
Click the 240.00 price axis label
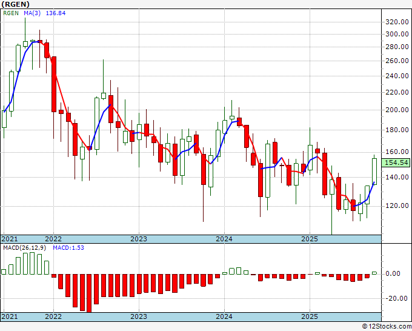point(397,76)
